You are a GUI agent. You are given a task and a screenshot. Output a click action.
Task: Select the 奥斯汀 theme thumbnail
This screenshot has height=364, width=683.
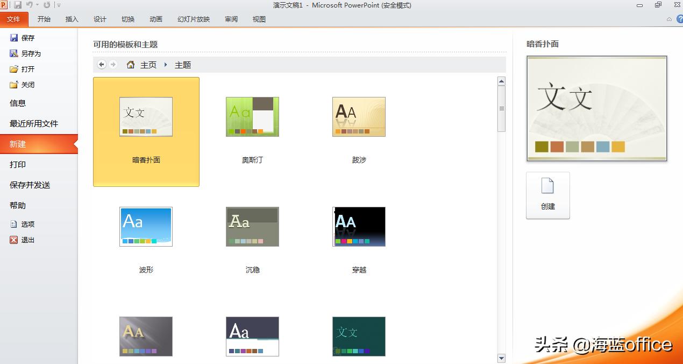click(252, 117)
